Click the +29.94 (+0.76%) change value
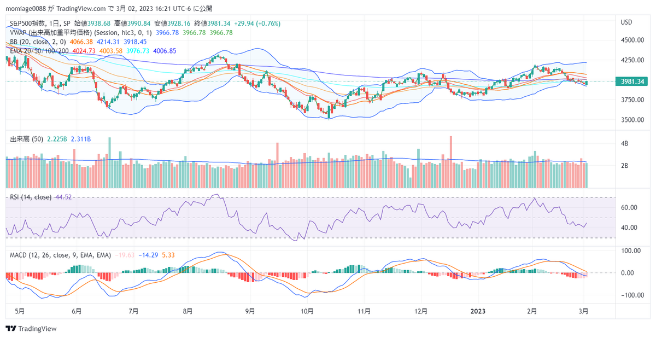656x338 pixels. [257, 24]
